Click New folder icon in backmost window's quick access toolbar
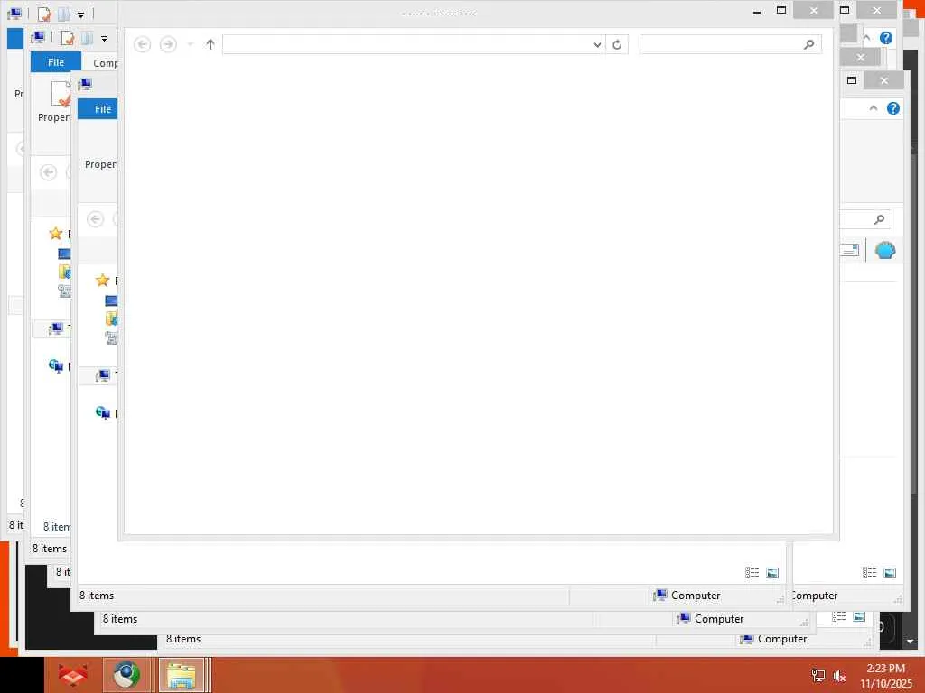Image resolution: width=925 pixels, height=693 pixels. pos(64,14)
